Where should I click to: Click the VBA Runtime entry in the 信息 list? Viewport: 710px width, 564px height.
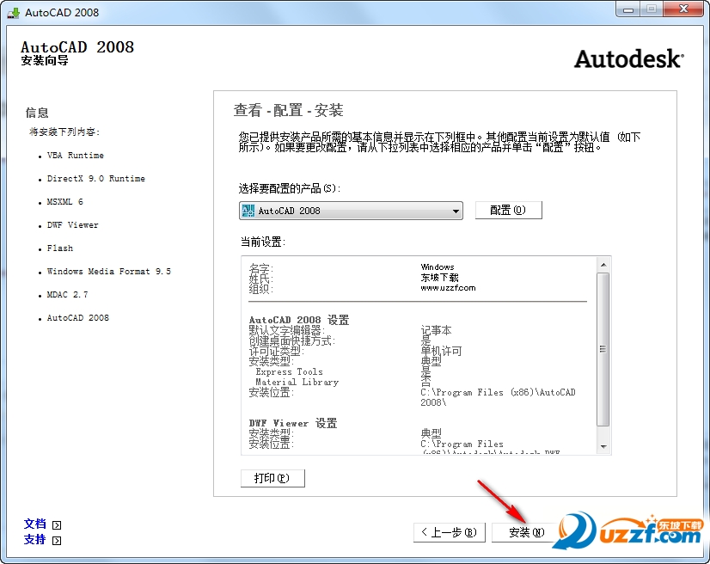(75, 156)
